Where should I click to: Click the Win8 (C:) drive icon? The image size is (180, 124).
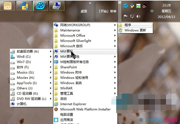[13, 57]
